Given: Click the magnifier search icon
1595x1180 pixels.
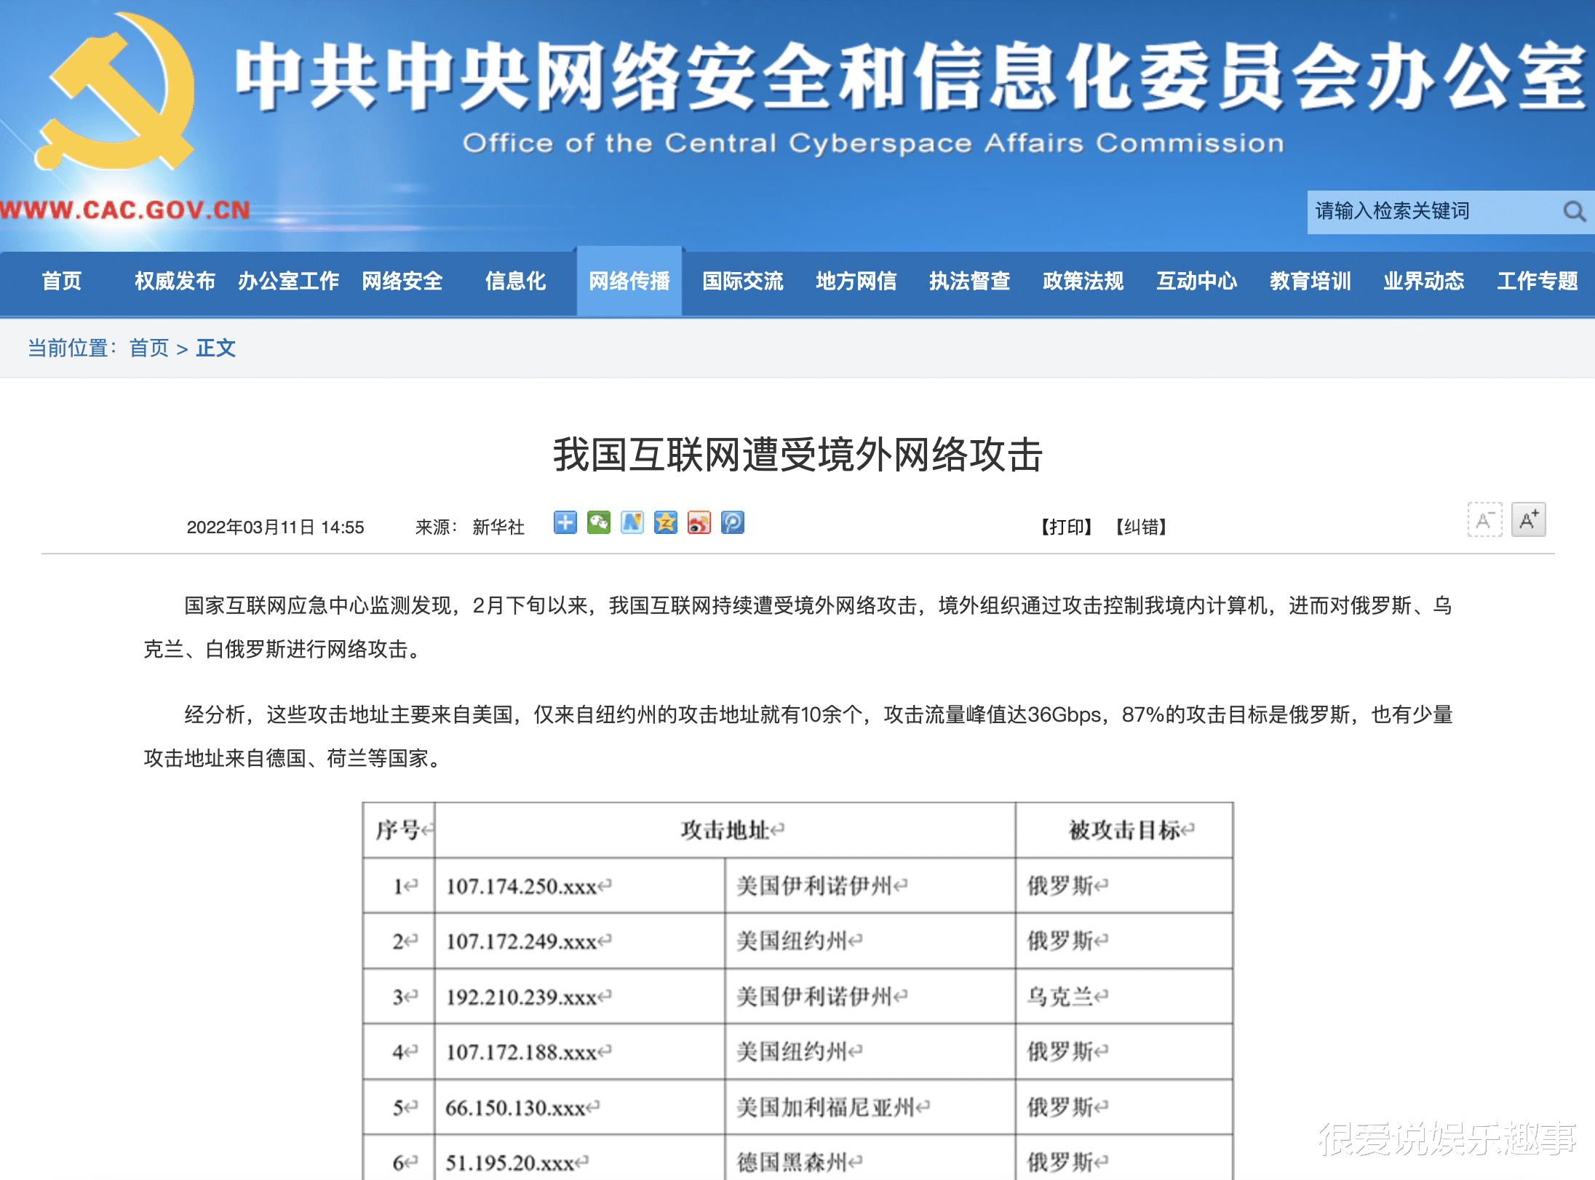Looking at the screenshot, I should click(x=1574, y=212).
